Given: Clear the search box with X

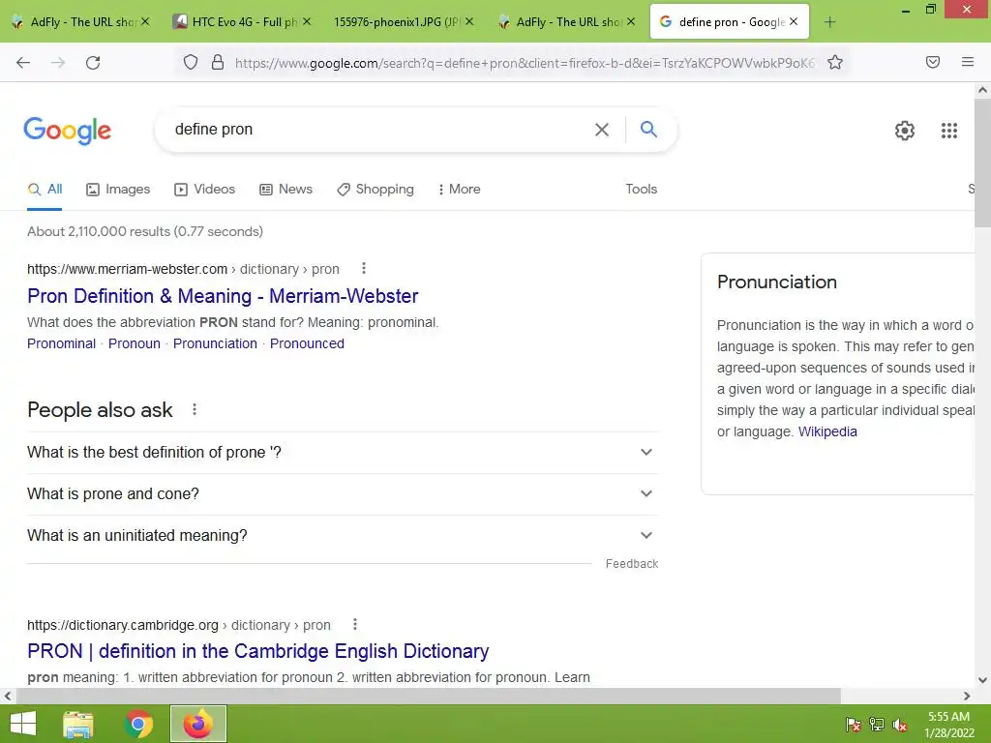Looking at the screenshot, I should tap(602, 130).
